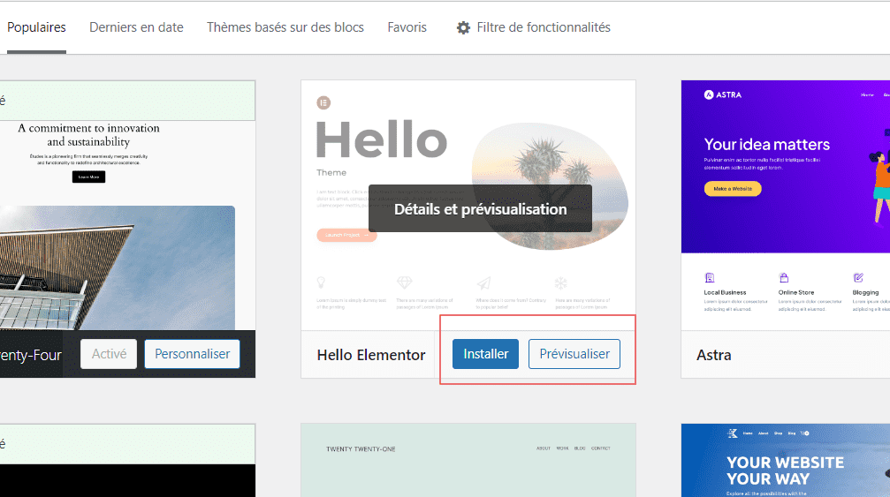Install the Hello Elementor theme
The width and height of the screenshot is (890, 497).
485,354
